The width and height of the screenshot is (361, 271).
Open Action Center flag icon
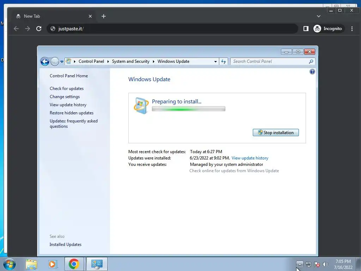pos(317,264)
